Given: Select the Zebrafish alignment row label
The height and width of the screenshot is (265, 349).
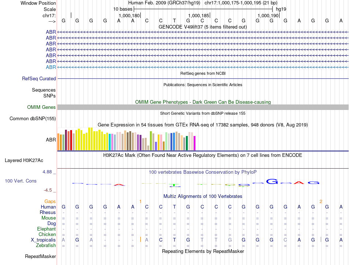Looking at the screenshot, I should (46, 246).
